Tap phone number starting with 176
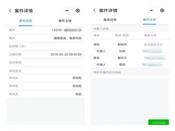This screenshot has width=175, height=131. [x=155, y=58]
